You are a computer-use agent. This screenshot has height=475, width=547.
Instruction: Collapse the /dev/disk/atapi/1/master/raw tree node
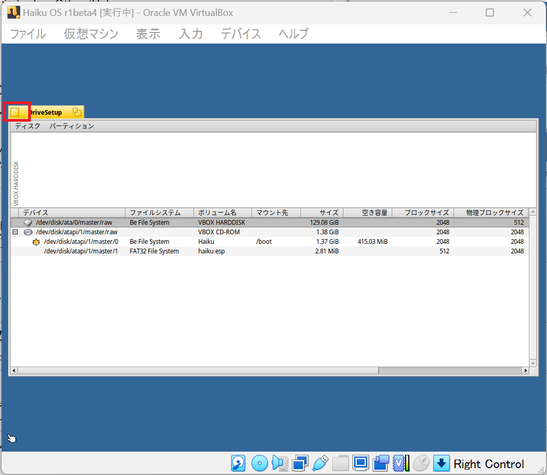15,232
